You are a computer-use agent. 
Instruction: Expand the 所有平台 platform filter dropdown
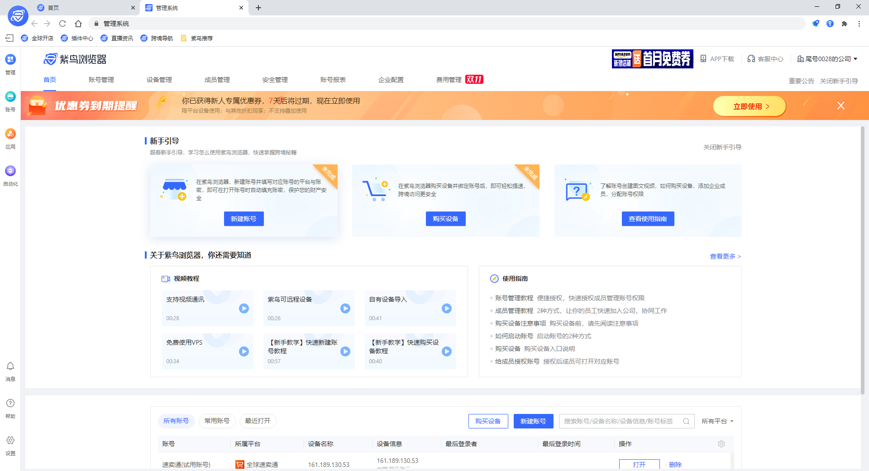716,421
